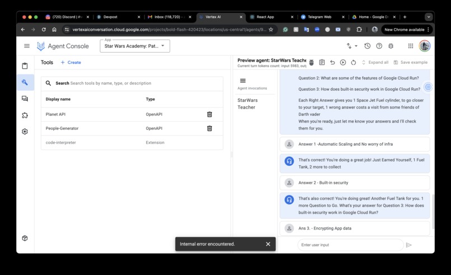Open the Star Wars Academy app dropdown
451x275 pixels.
click(135, 46)
